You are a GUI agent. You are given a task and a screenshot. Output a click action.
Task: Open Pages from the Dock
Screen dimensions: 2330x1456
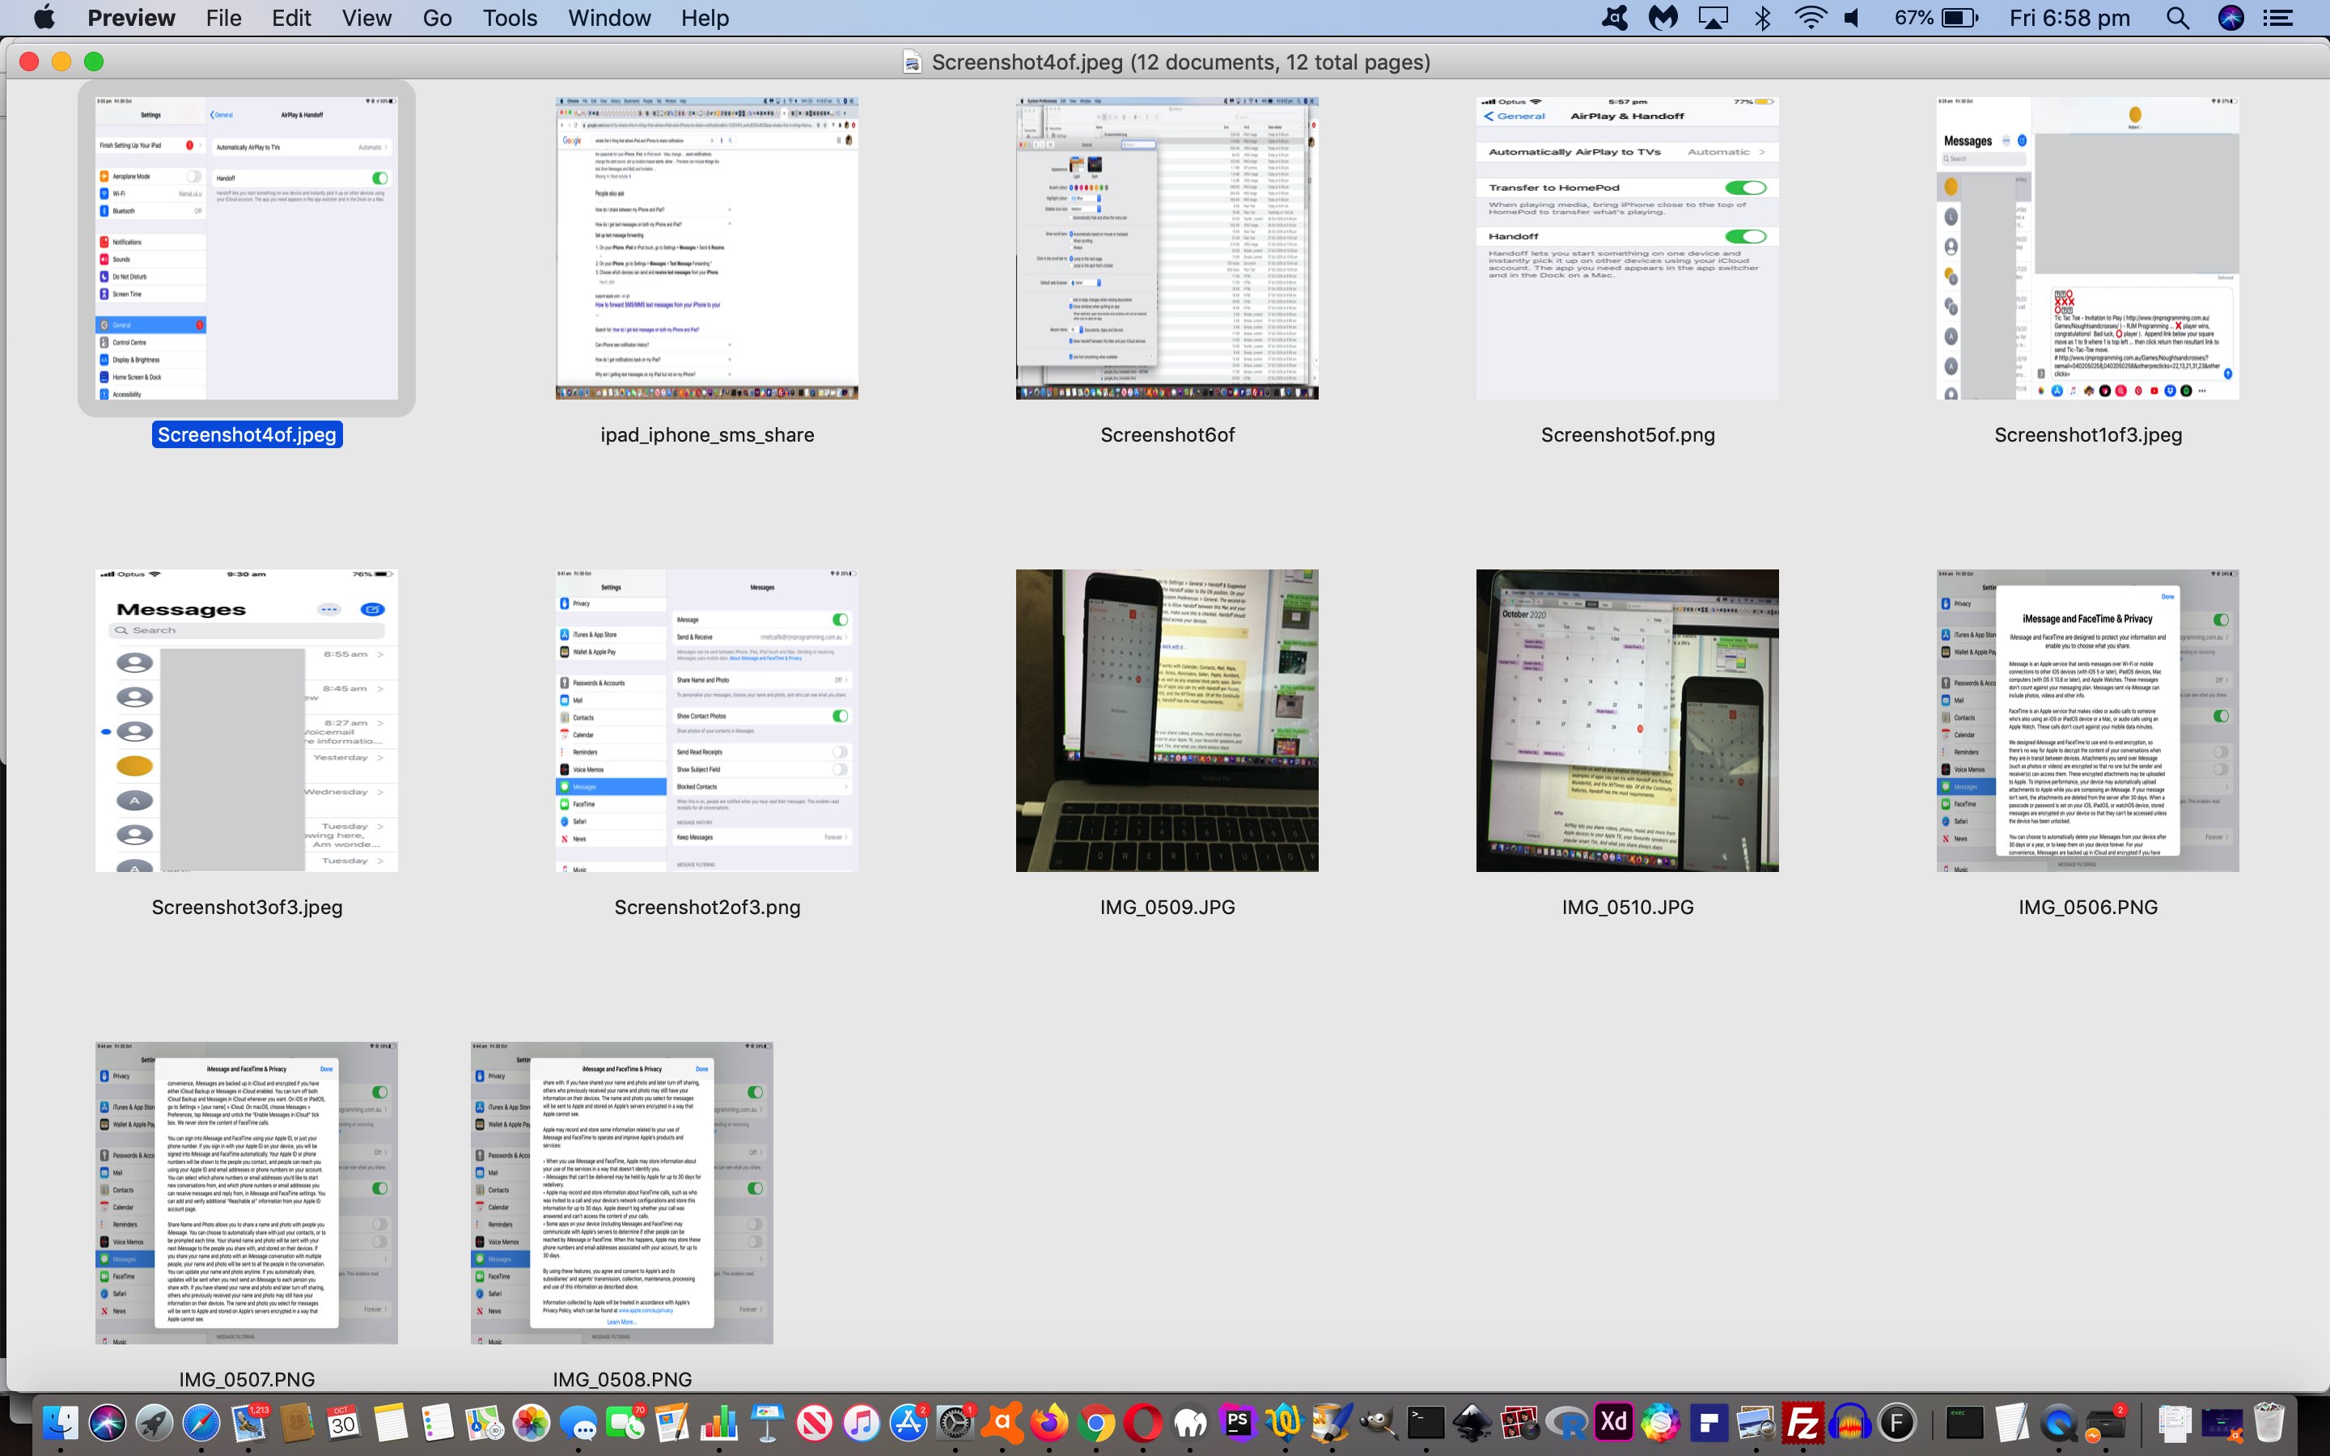pyautogui.click(x=673, y=1422)
